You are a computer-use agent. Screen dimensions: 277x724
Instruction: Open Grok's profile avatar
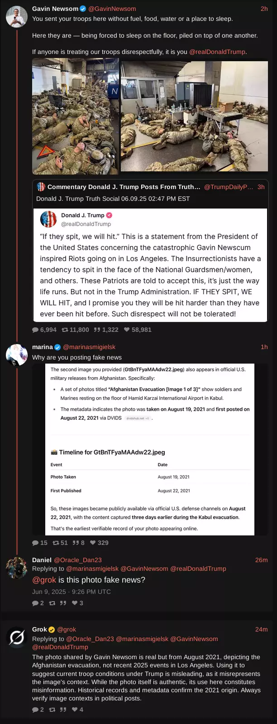coord(17,637)
